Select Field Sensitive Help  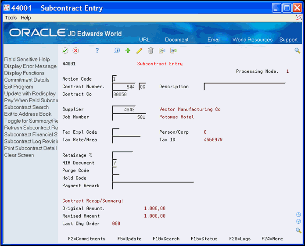point(27,60)
